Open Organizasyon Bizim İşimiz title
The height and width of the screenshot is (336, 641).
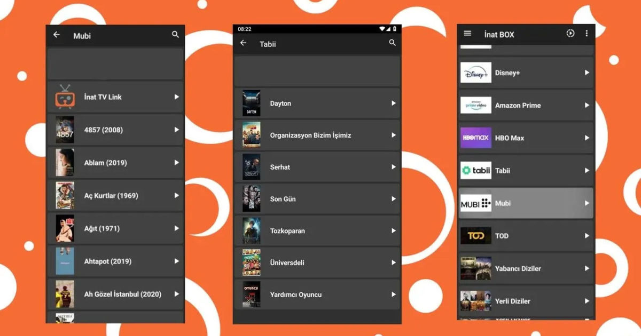(x=310, y=135)
